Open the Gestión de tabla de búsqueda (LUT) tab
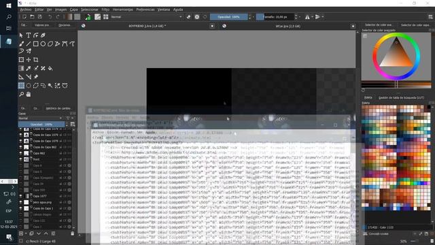The image size is (435, 245). 401,97
